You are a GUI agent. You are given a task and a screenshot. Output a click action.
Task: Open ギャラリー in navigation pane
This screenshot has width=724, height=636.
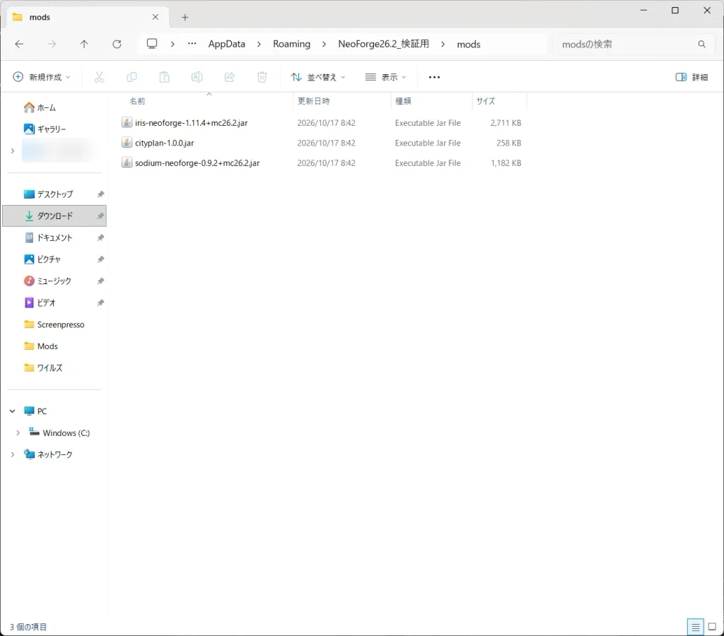51,129
